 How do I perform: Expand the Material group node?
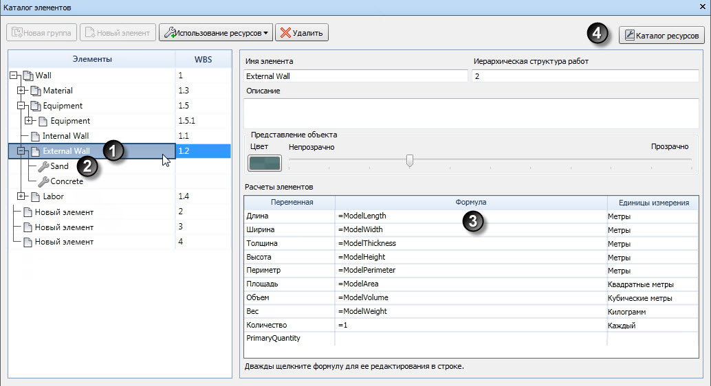pos(21,90)
